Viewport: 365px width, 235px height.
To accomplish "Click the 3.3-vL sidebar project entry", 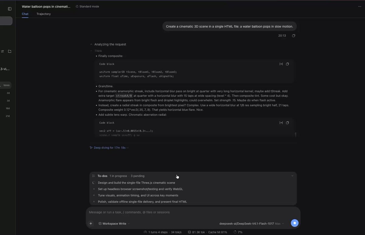I will (5, 69).
